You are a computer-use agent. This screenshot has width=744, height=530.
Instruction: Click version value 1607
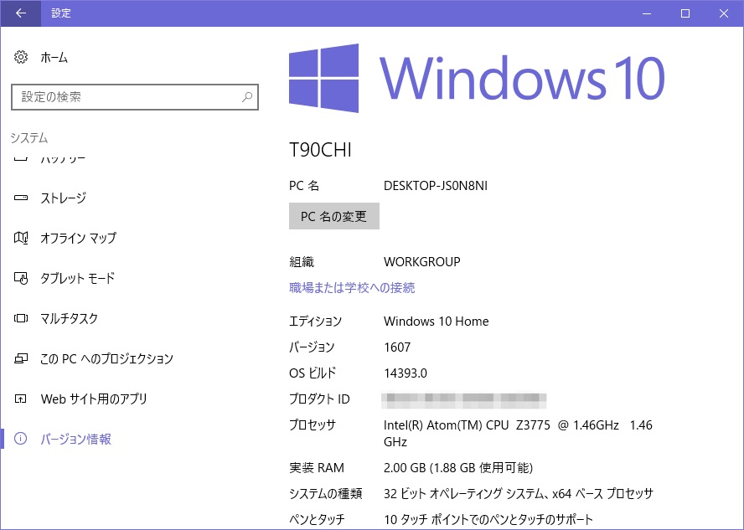397,347
